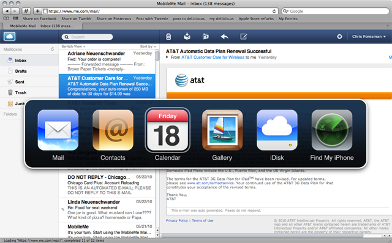The height and width of the screenshot is (243, 392).
Task: Select the MobileMe Mail Inbox tab
Action: (x=42, y=26)
